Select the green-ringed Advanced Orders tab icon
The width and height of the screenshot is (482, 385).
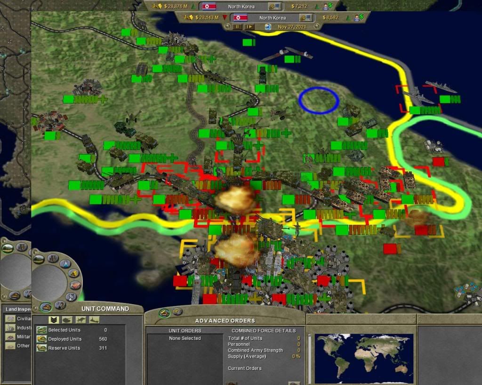(x=165, y=313)
